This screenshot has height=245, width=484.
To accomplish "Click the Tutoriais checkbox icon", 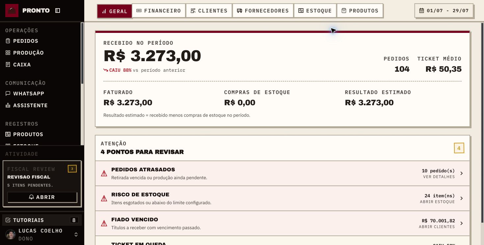I will [x=8, y=220].
